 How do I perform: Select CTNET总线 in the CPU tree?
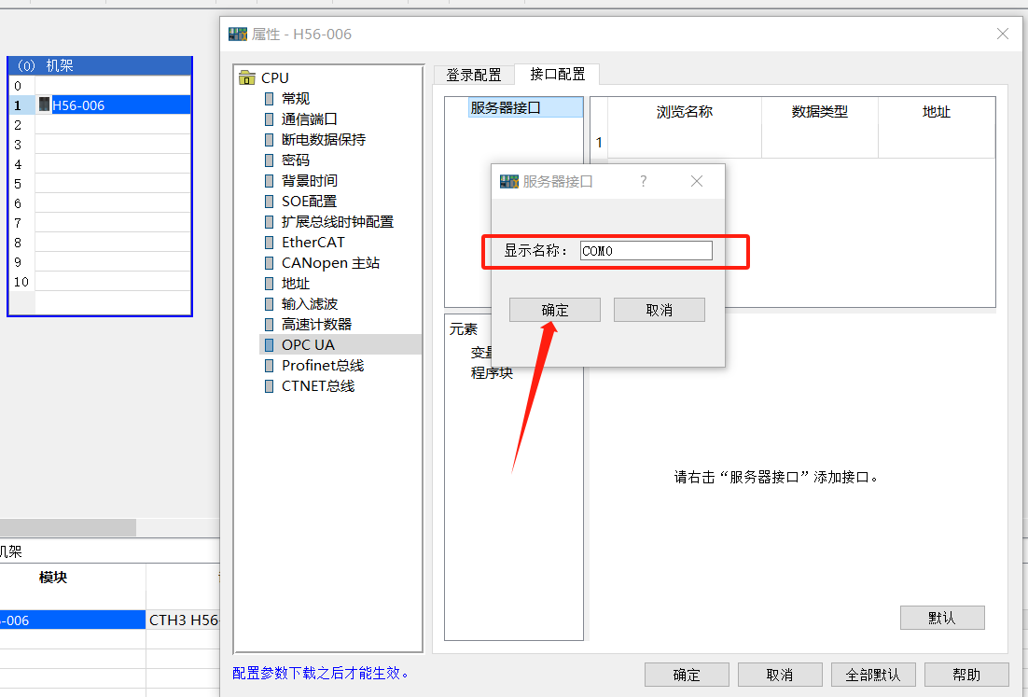pyautogui.click(x=318, y=386)
